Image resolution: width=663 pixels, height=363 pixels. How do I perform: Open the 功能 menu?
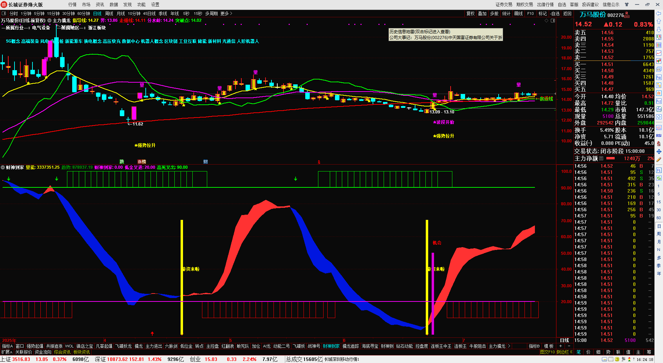pos(142,4)
